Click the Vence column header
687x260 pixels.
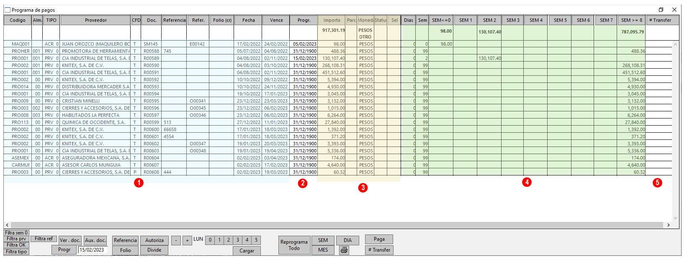[x=276, y=20]
